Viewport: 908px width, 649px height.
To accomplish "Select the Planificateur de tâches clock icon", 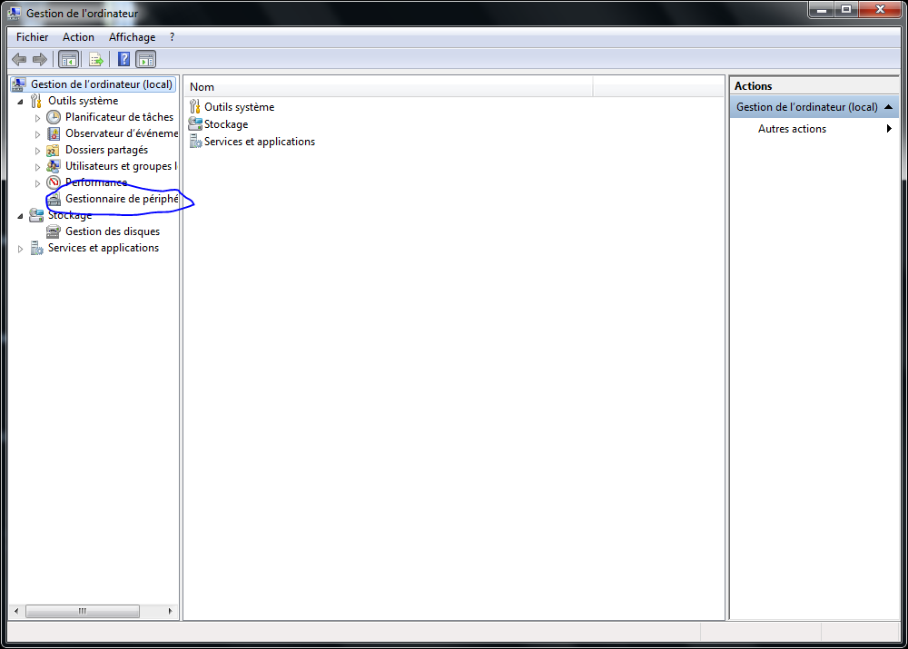I will pos(54,116).
